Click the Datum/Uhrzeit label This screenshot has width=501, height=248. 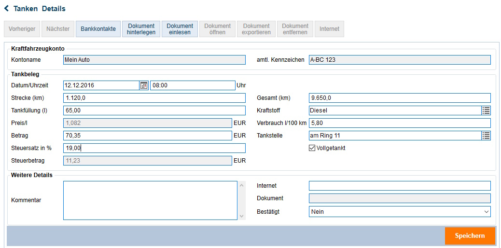(x=30, y=86)
